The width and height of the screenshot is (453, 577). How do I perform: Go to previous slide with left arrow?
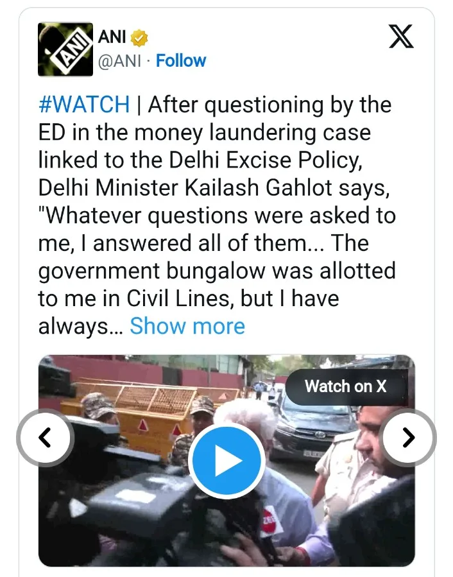(x=46, y=438)
